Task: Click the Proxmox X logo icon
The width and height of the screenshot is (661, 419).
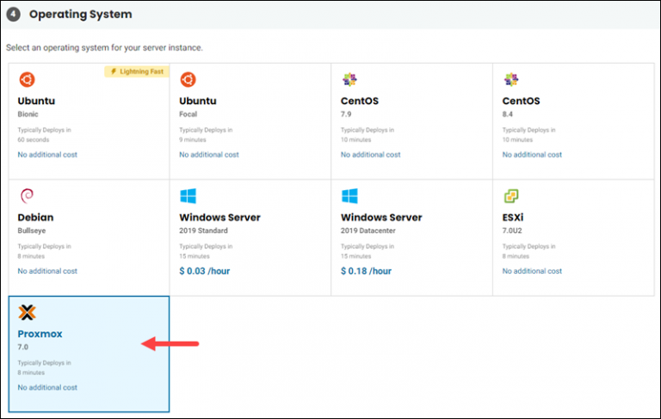Action: (x=27, y=312)
